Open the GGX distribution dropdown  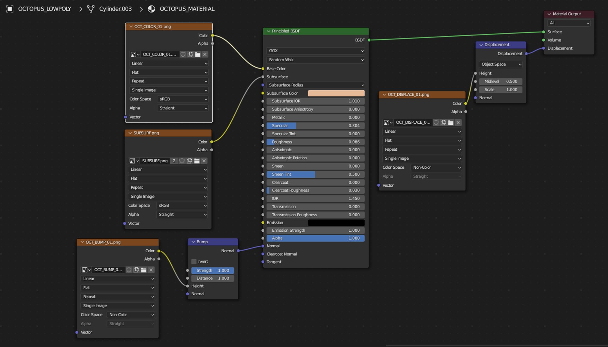(316, 51)
